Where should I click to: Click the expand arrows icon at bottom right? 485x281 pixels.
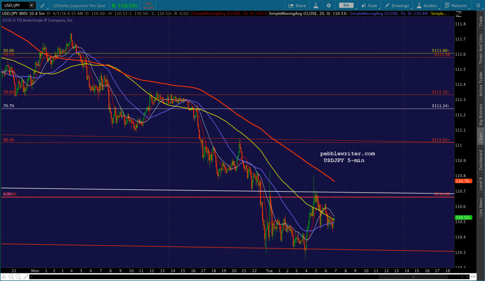473,277
